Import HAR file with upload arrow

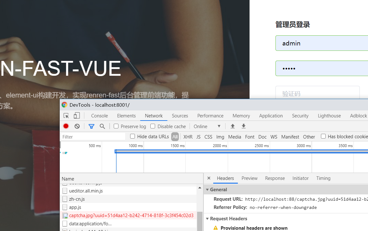point(232,126)
